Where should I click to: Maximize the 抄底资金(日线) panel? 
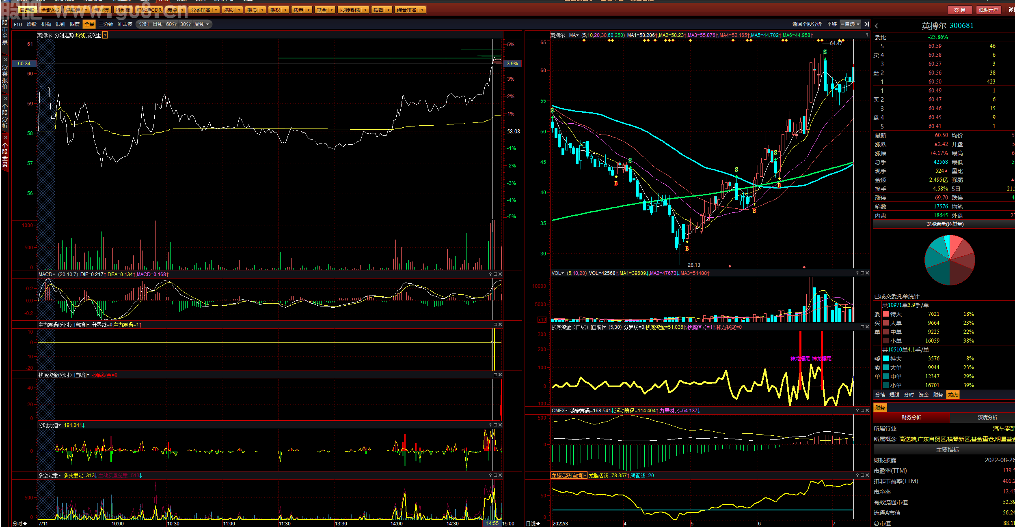click(x=862, y=327)
